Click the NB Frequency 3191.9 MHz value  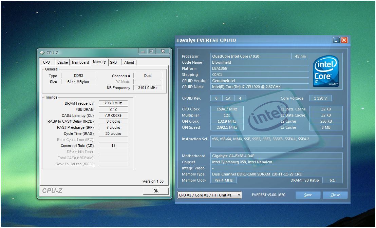point(148,88)
